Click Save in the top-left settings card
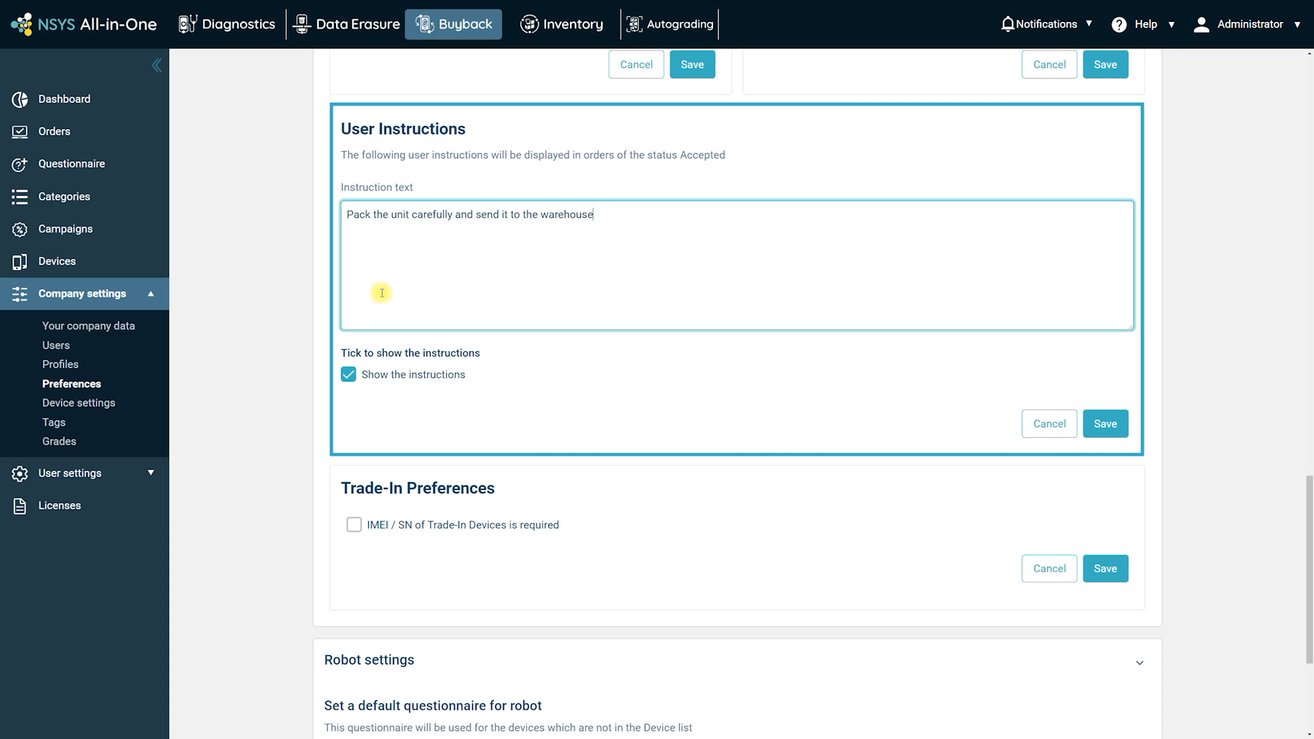The width and height of the screenshot is (1314, 739). (x=692, y=64)
